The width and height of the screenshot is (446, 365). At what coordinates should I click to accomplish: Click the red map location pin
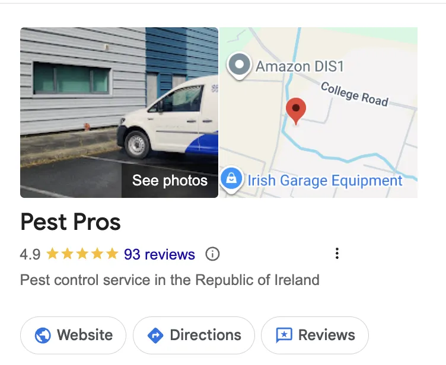point(296,111)
